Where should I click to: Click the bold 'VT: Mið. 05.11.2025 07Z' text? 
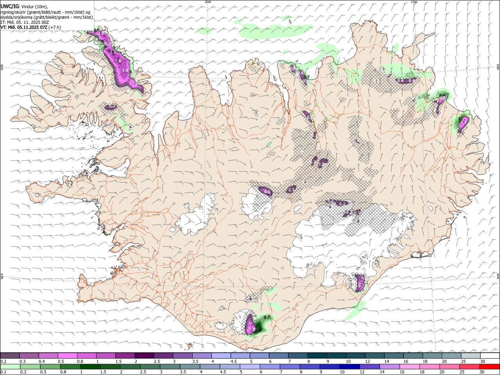coord(24,27)
